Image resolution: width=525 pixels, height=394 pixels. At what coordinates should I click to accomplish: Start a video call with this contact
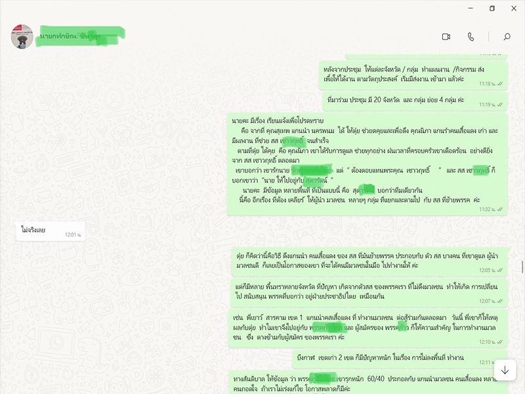446,37
